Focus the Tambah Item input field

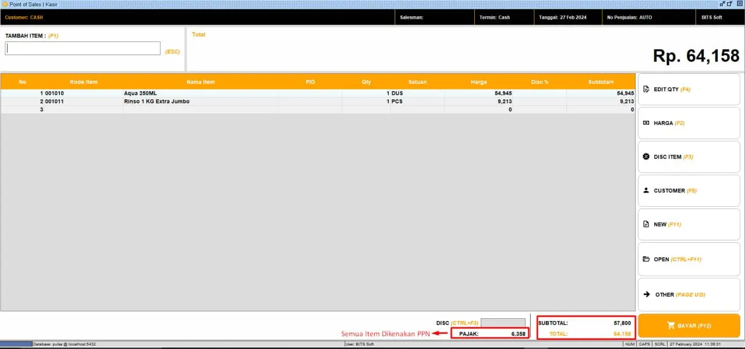click(x=83, y=49)
